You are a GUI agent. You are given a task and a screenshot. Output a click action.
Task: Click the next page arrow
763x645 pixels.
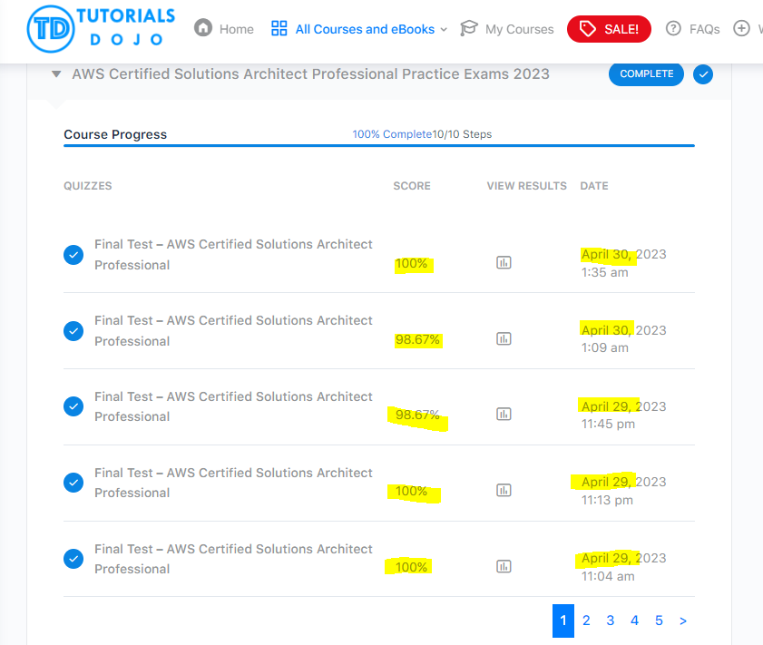683,621
